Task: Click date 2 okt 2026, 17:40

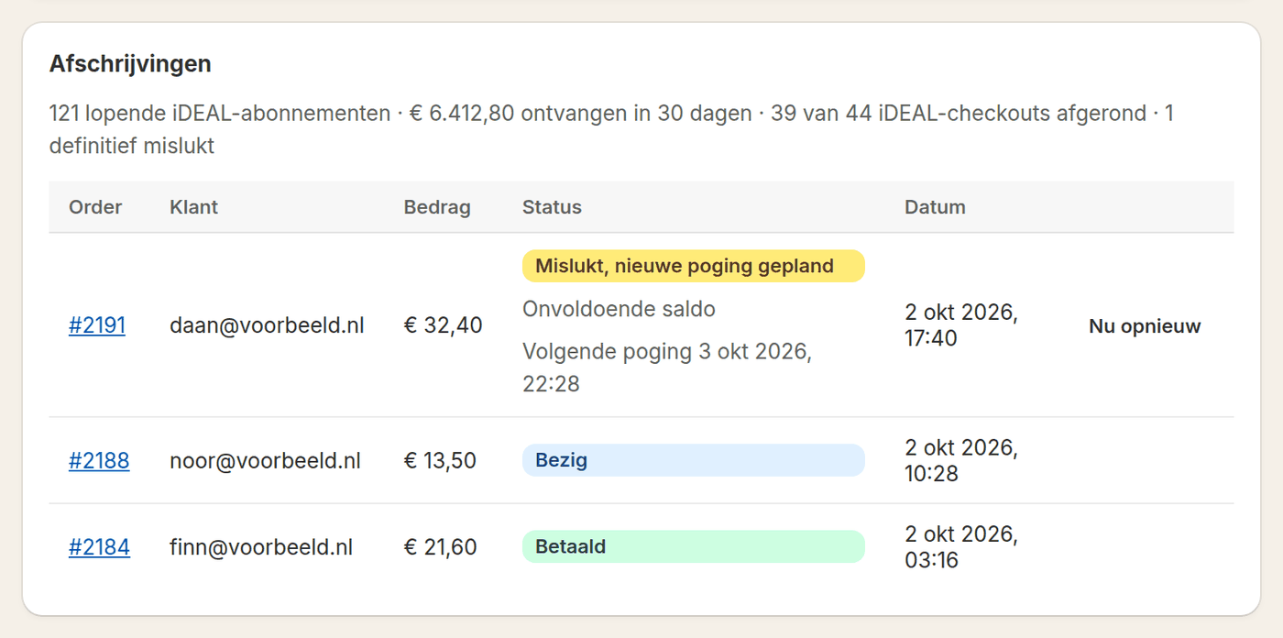Action: 961,325
